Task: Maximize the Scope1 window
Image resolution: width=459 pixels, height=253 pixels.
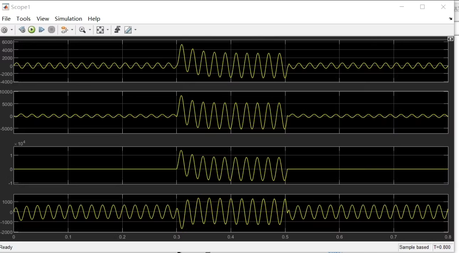Action: tap(422, 7)
